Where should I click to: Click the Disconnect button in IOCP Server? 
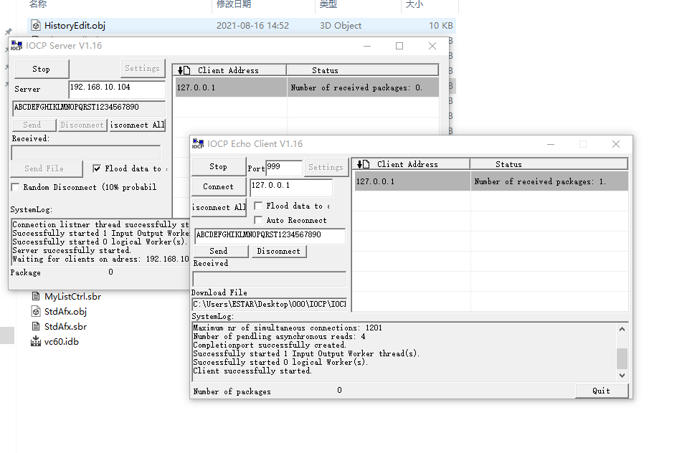pos(82,125)
